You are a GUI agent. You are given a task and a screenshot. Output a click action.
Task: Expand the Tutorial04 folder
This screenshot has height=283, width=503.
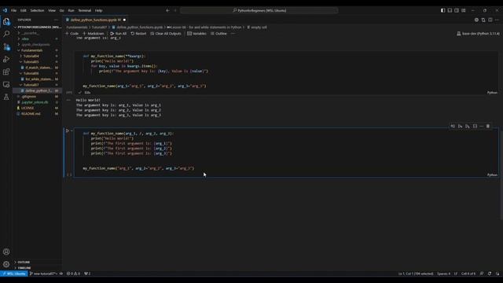[x=31, y=56]
